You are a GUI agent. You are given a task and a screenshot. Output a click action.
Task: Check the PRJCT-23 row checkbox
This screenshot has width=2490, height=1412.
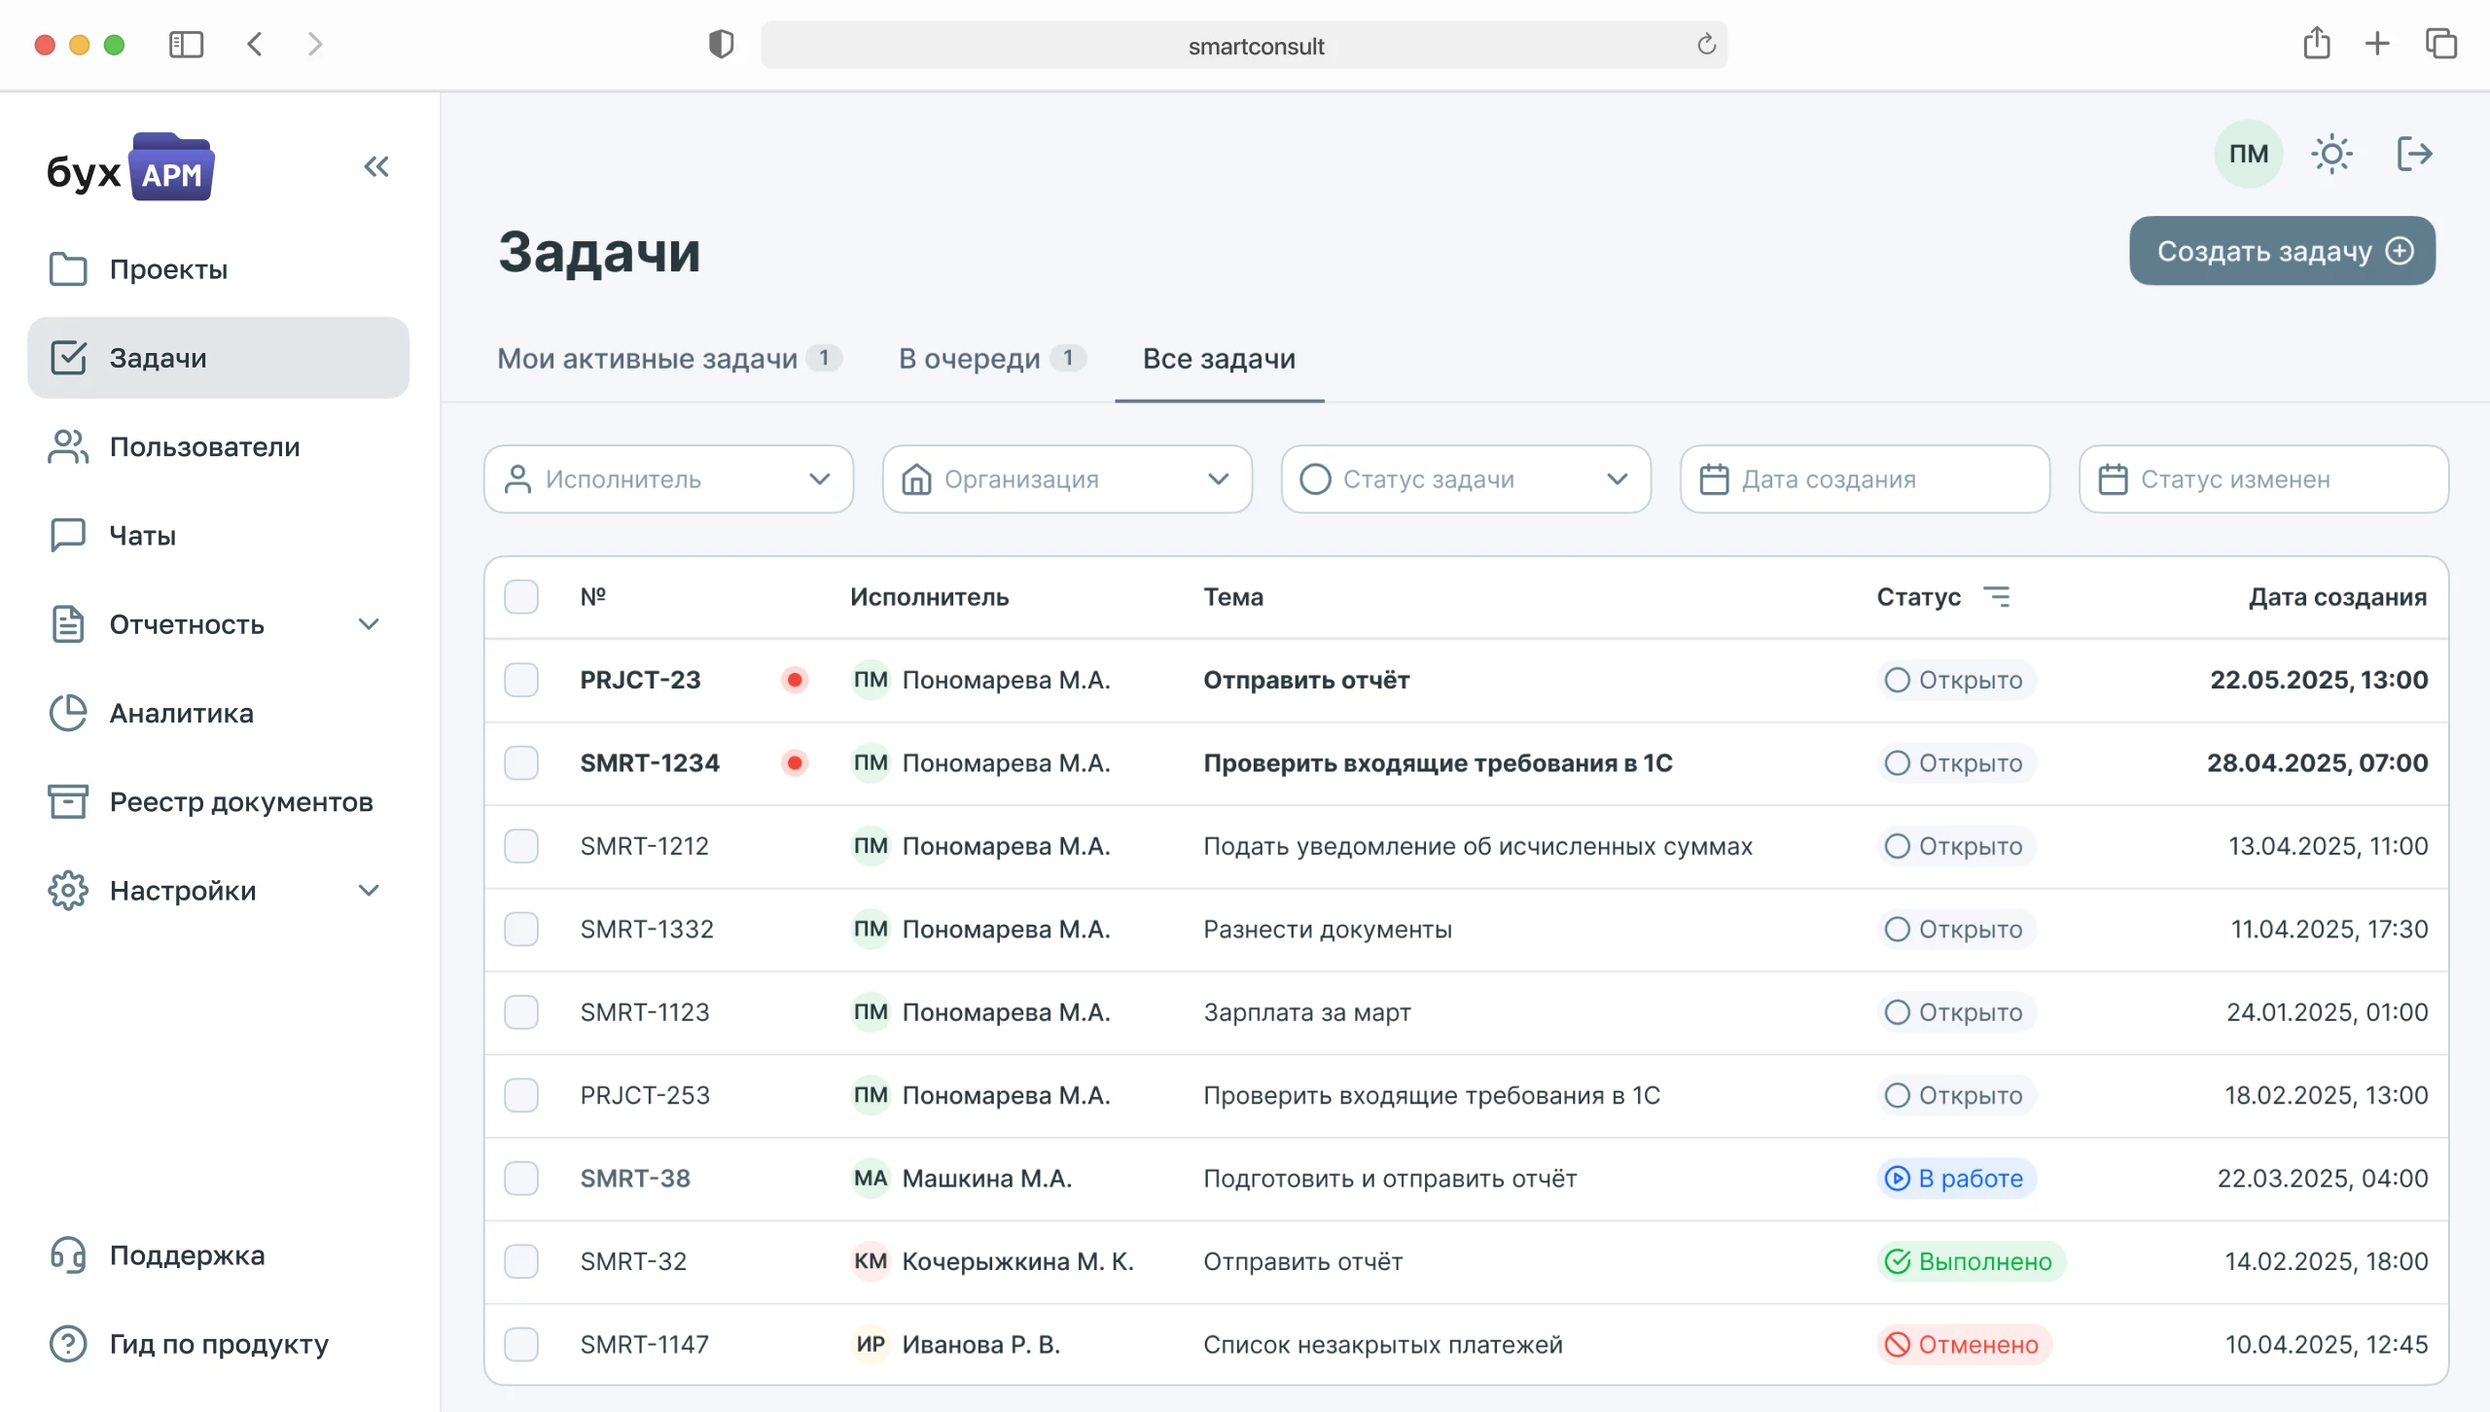[521, 680]
